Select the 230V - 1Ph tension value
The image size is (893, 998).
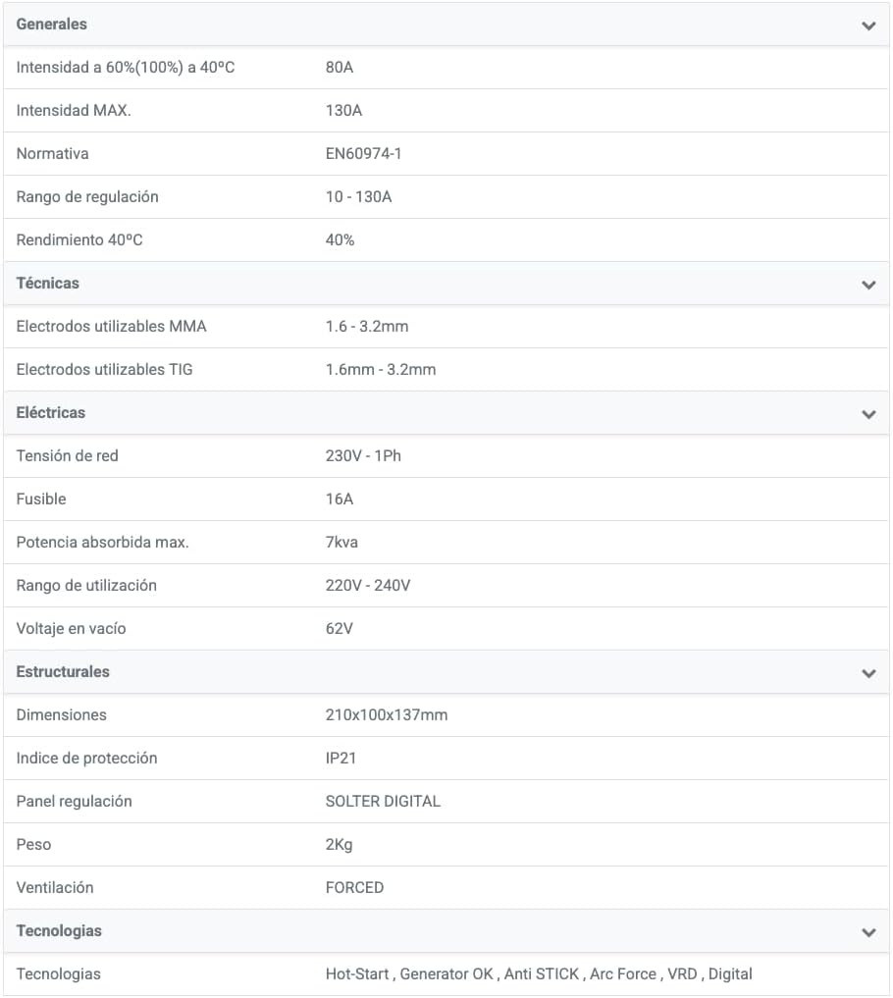click(363, 456)
